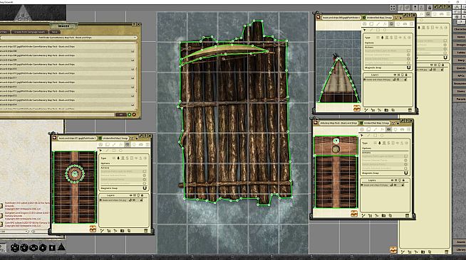Open the Parcels sidebar button
Viewport: 466px width, 260px height.
(x=460, y=99)
